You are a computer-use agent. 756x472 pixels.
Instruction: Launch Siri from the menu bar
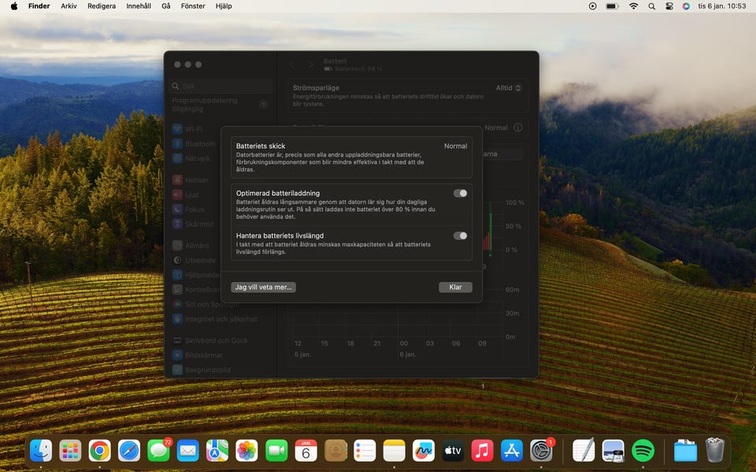(686, 6)
